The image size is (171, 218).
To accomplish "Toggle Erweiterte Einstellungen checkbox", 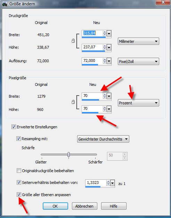I will click(14, 127).
